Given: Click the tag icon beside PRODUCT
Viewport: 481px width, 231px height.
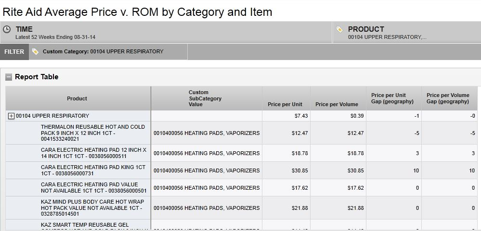Looking at the screenshot, I should tap(340, 29).
